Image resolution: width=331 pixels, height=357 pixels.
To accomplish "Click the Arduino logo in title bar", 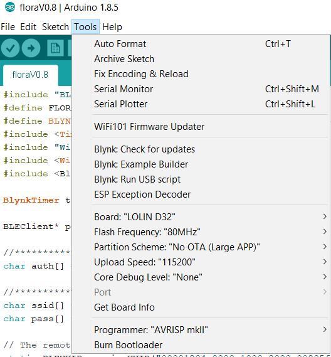I will click(x=10, y=8).
